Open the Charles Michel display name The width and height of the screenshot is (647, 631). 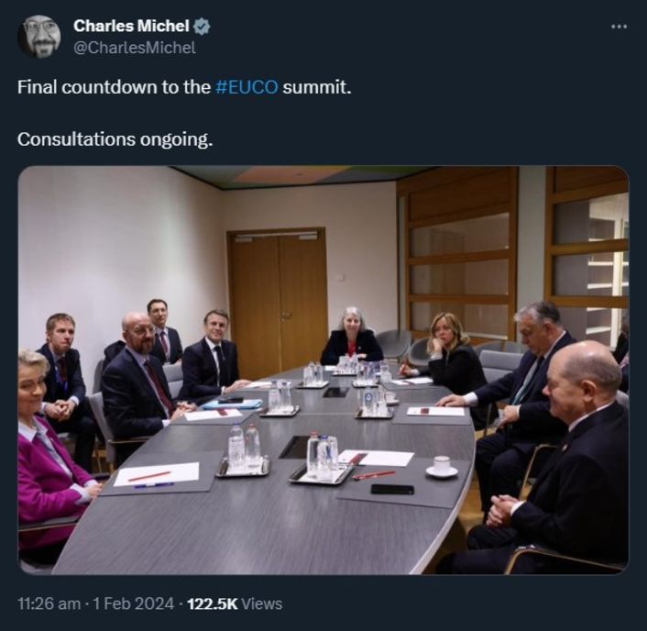[x=132, y=27]
